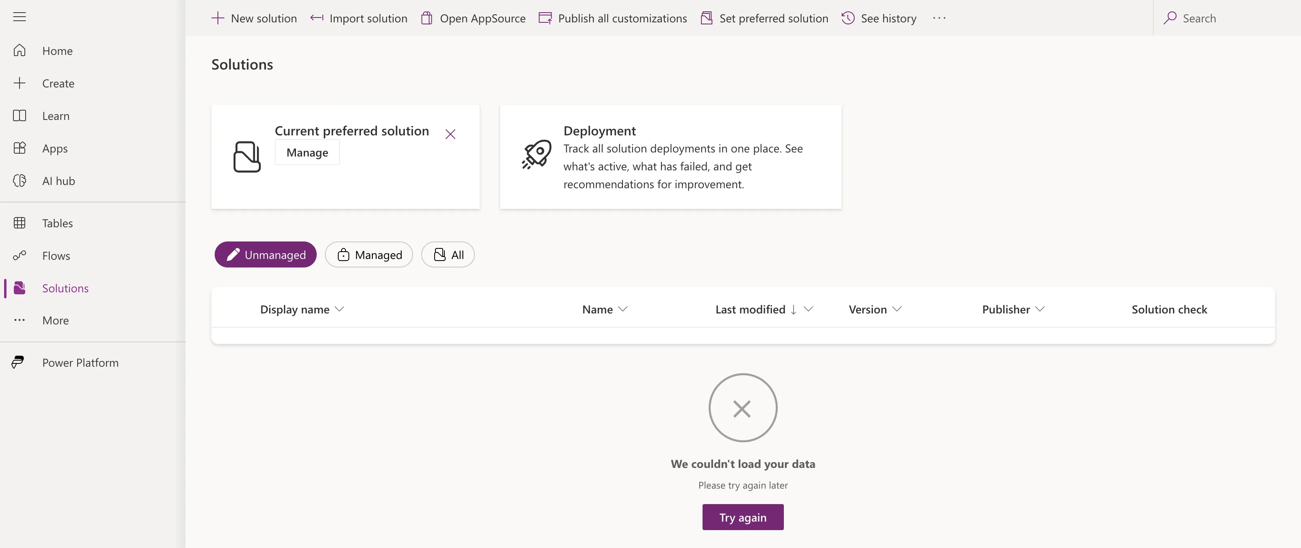The width and height of the screenshot is (1301, 548).
Task: Click the Learn book icon
Action: (19, 116)
